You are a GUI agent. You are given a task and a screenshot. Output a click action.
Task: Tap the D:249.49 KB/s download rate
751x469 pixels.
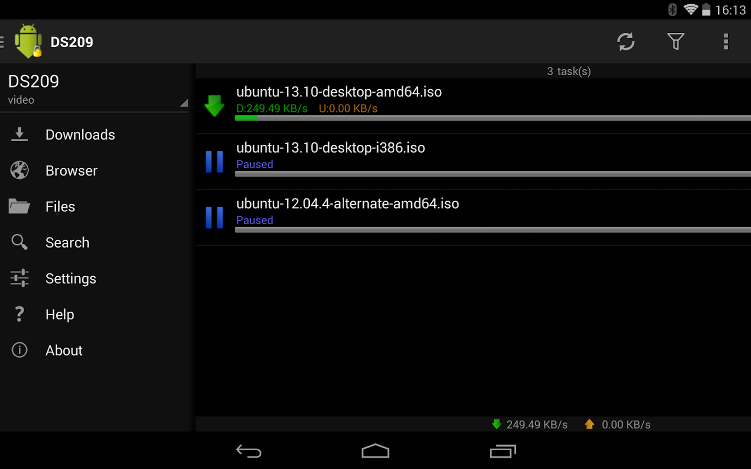tap(272, 108)
